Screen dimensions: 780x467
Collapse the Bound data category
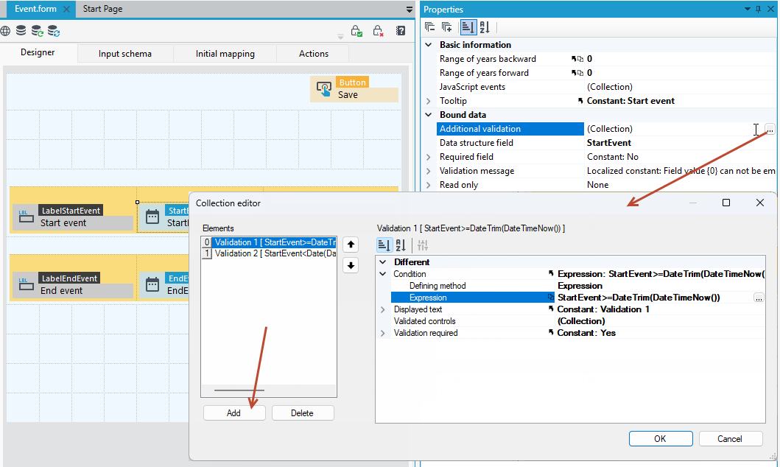(429, 115)
